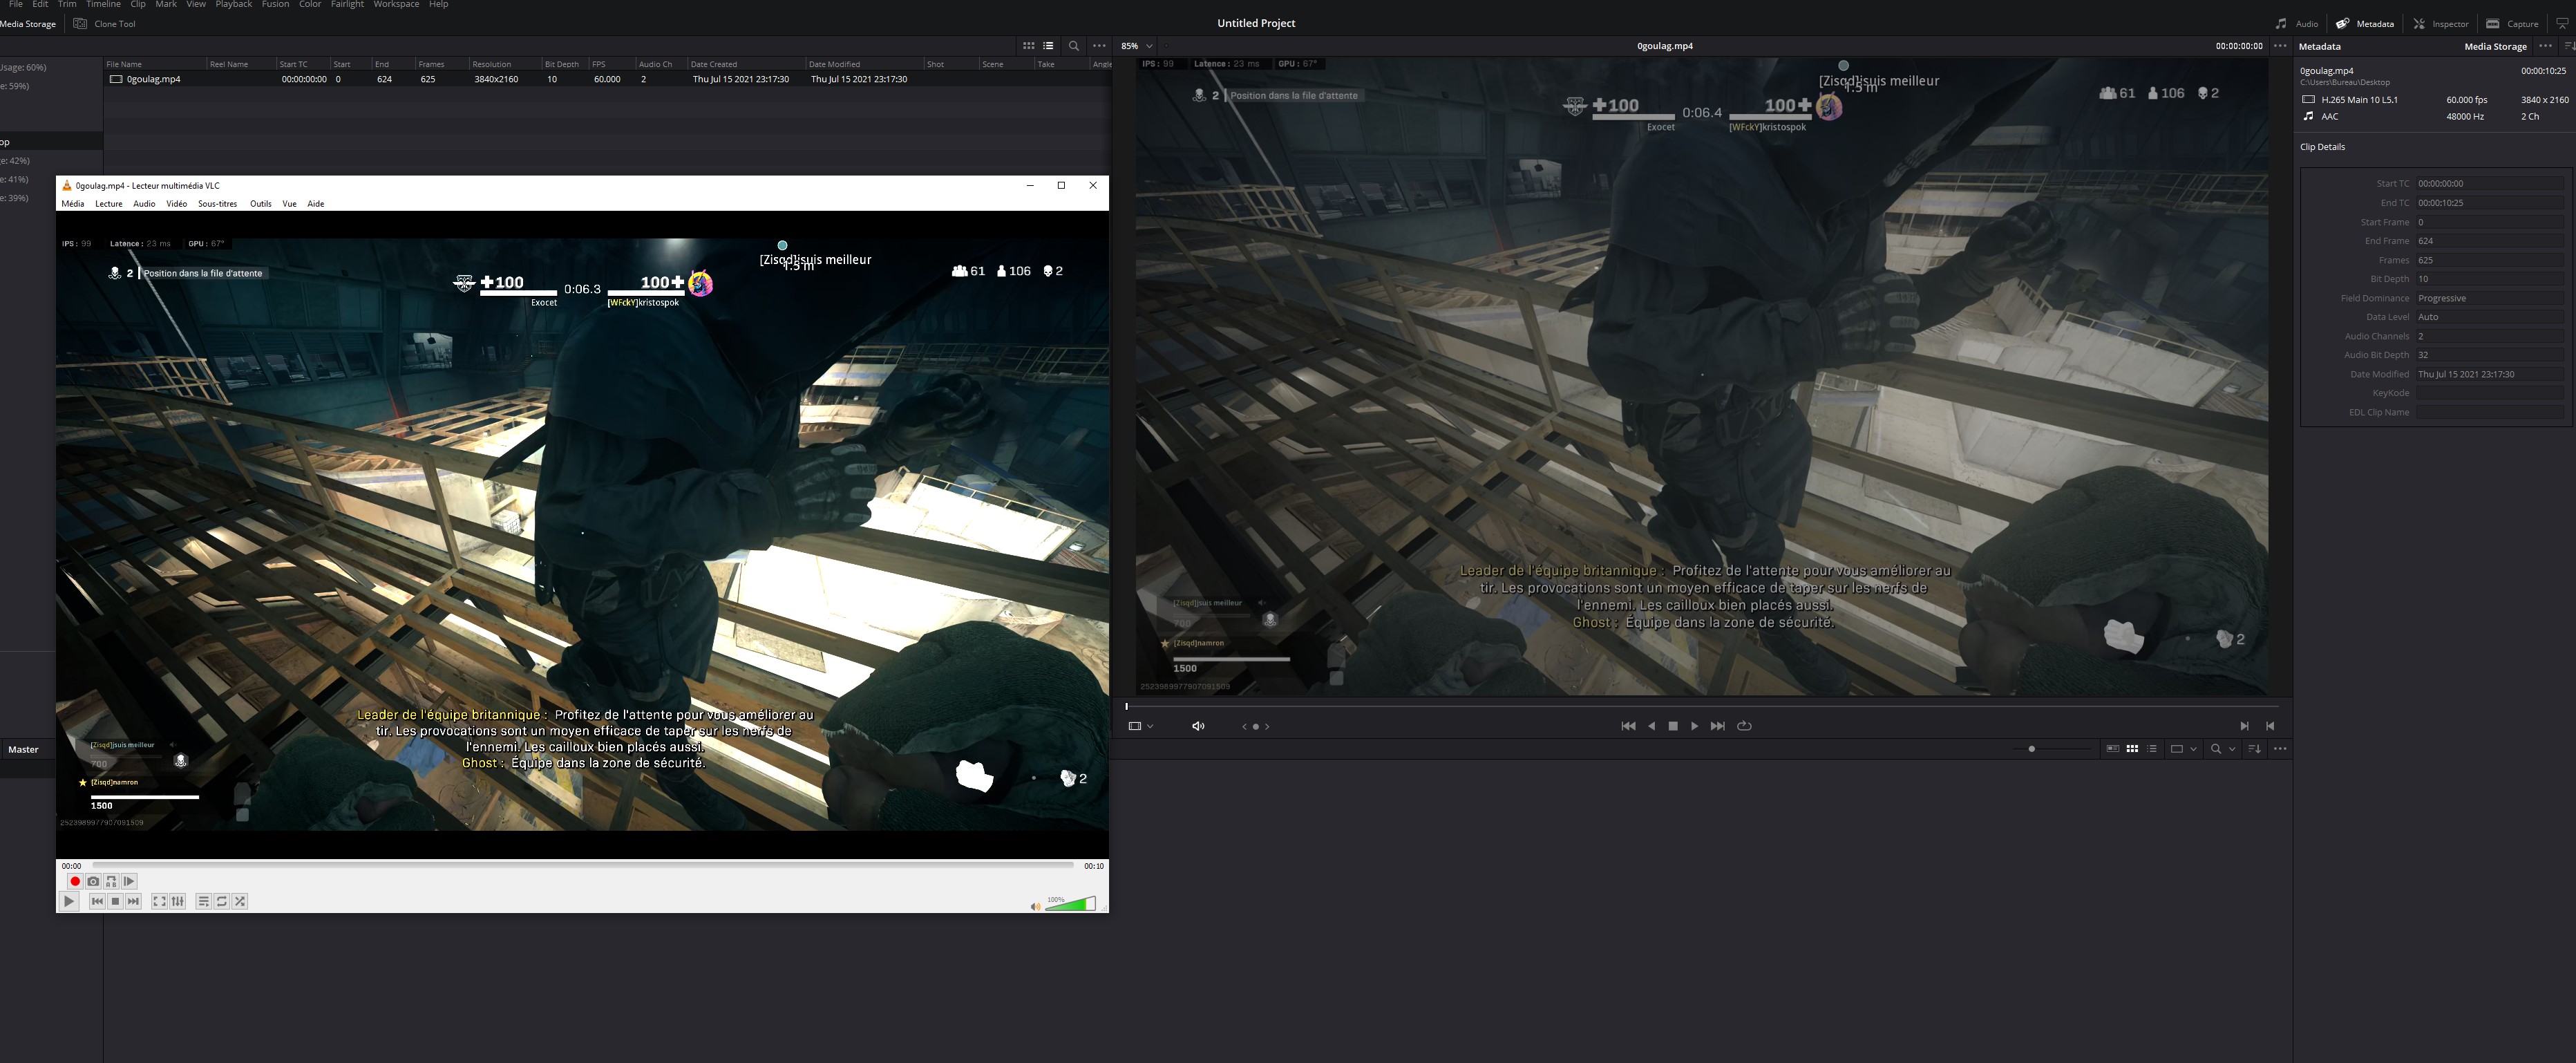This screenshot has width=2576, height=1063.
Task: Adjust the VLC volume slider
Action: (x=1070, y=904)
